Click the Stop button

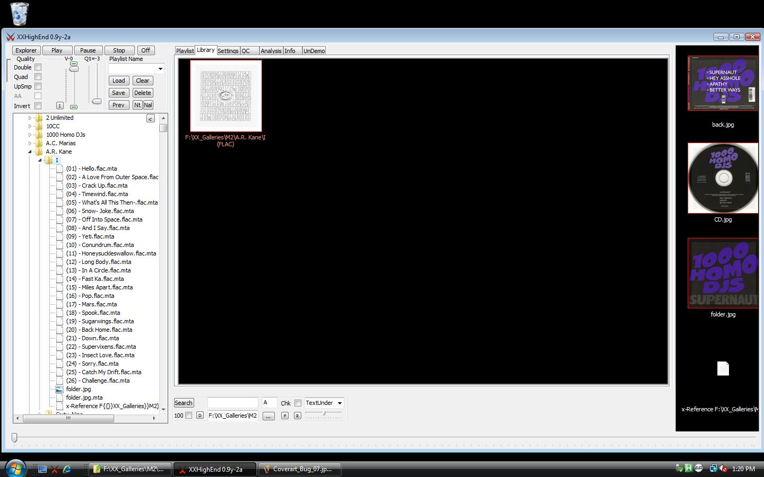pyautogui.click(x=119, y=50)
